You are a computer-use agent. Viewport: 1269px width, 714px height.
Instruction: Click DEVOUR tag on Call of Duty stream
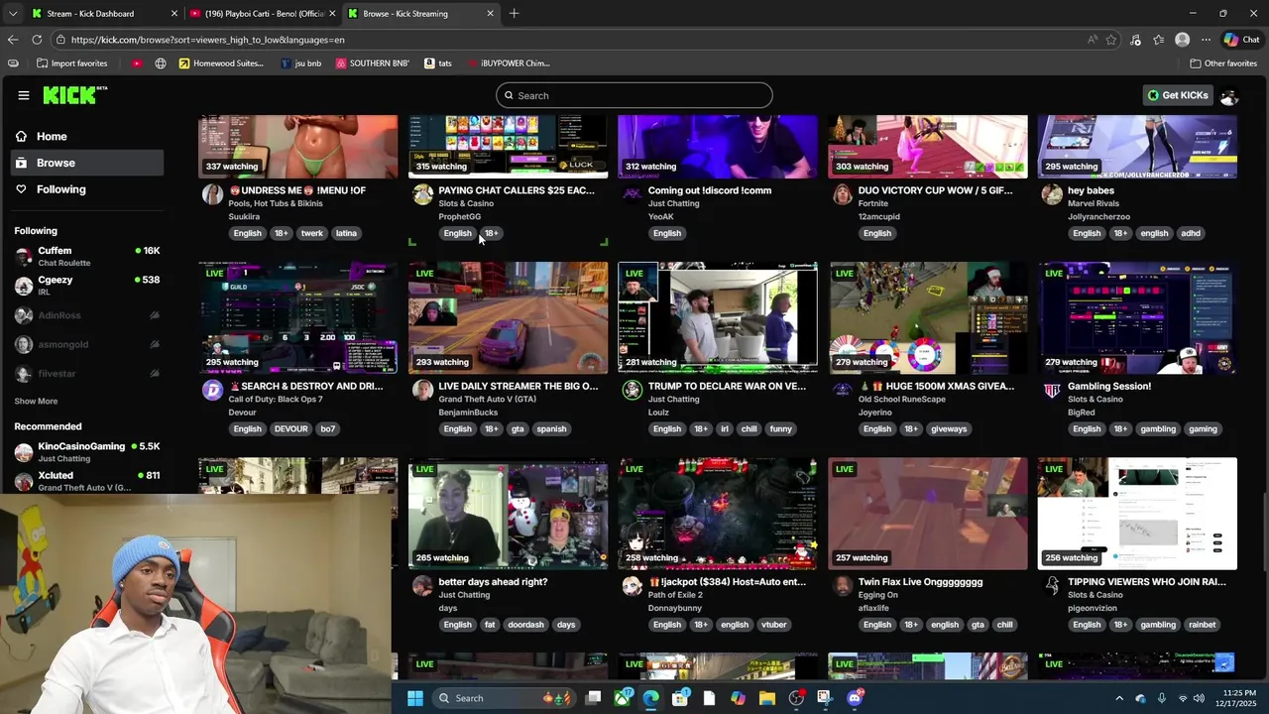[x=290, y=429]
